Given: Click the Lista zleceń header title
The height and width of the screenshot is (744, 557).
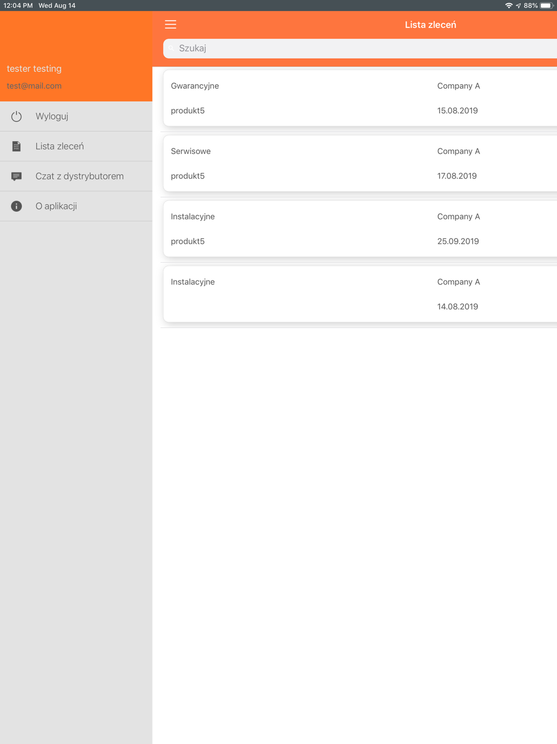Looking at the screenshot, I should point(431,25).
